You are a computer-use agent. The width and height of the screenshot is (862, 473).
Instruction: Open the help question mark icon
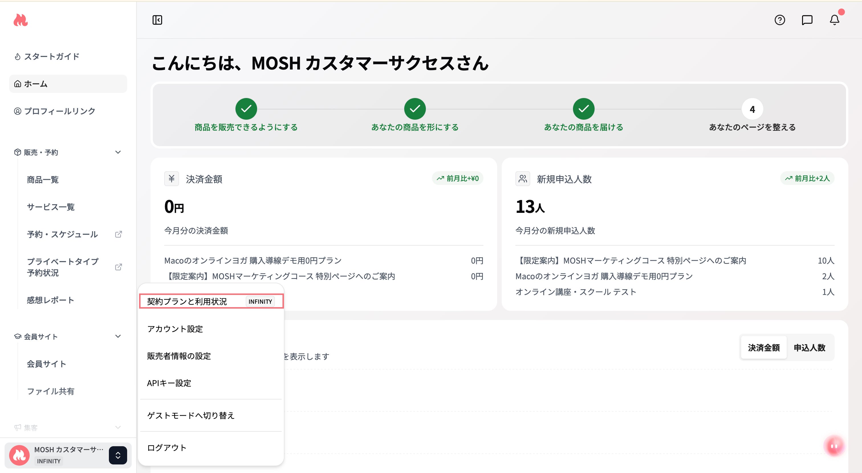click(x=780, y=20)
